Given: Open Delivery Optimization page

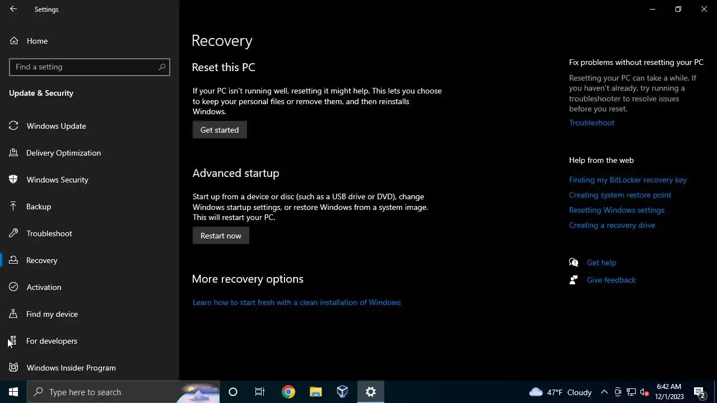Looking at the screenshot, I should click(90, 153).
